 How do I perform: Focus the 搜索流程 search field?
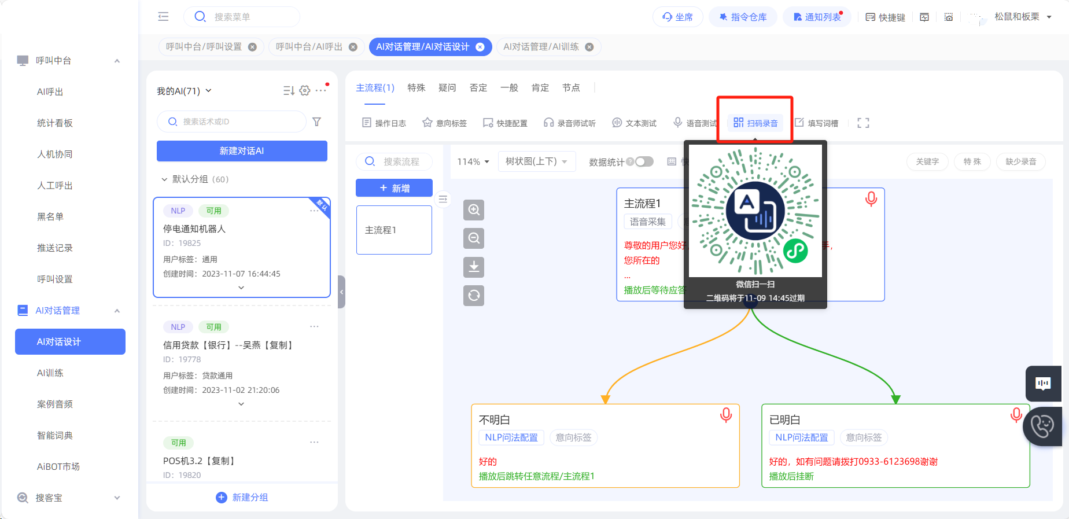(394, 162)
